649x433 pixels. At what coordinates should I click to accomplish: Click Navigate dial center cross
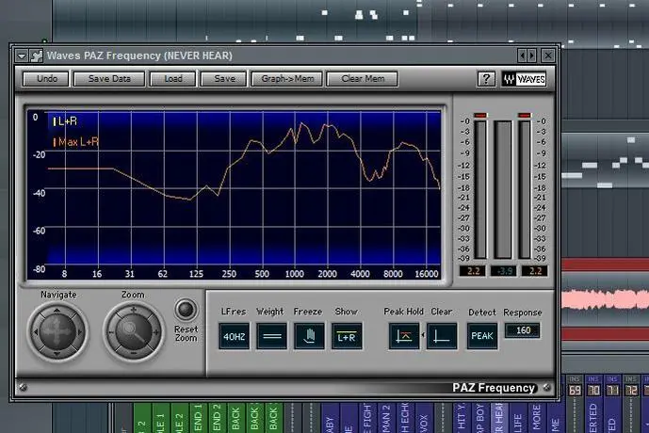pyautogui.click(x=57, y=331)
